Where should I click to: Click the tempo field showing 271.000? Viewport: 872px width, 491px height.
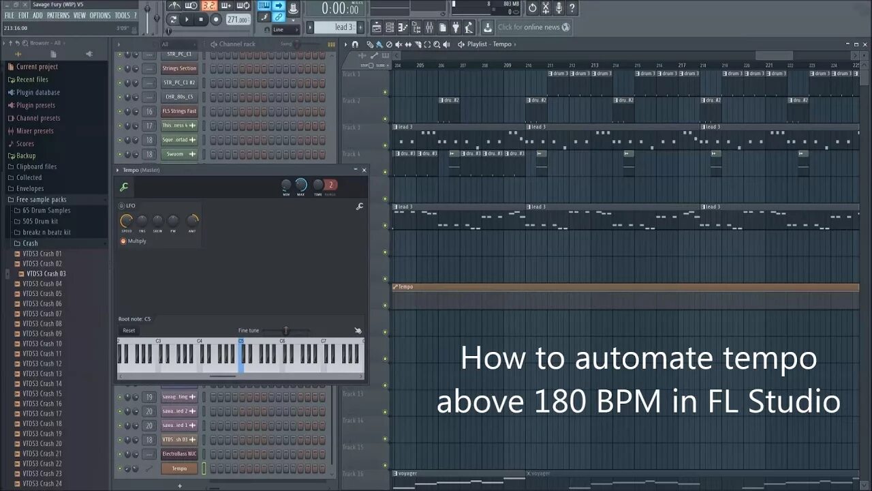coord(238,20)
